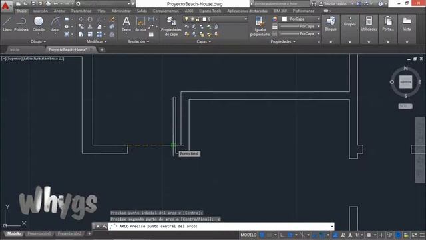Expand the Capas panel arrow

[210, 41]
